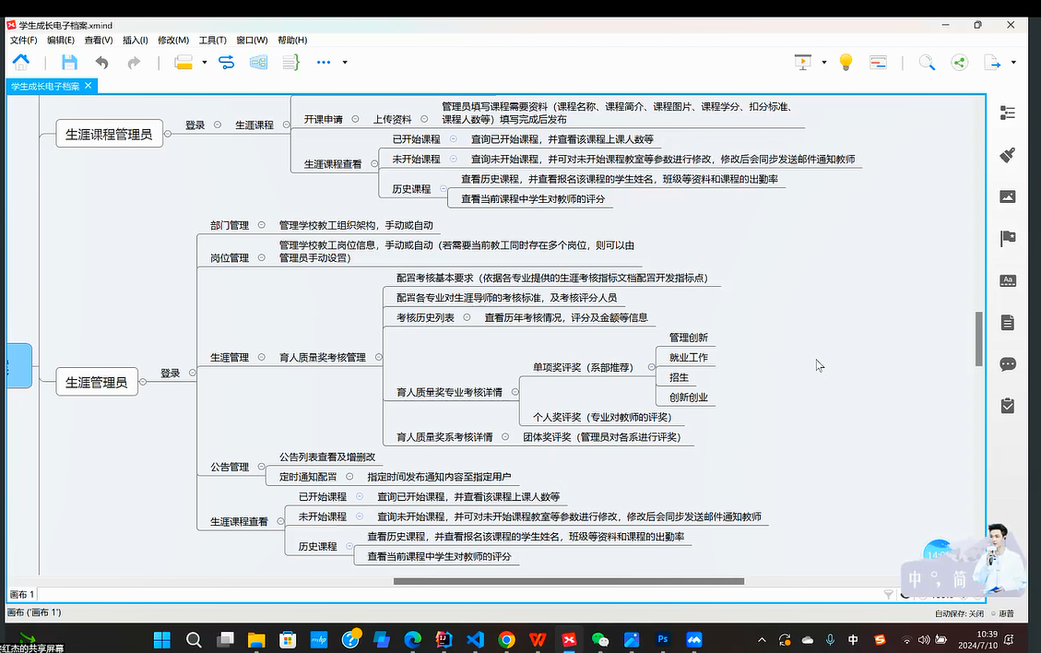
Task: Open the 文件(F) menu
Action: (x=23, y=41)
